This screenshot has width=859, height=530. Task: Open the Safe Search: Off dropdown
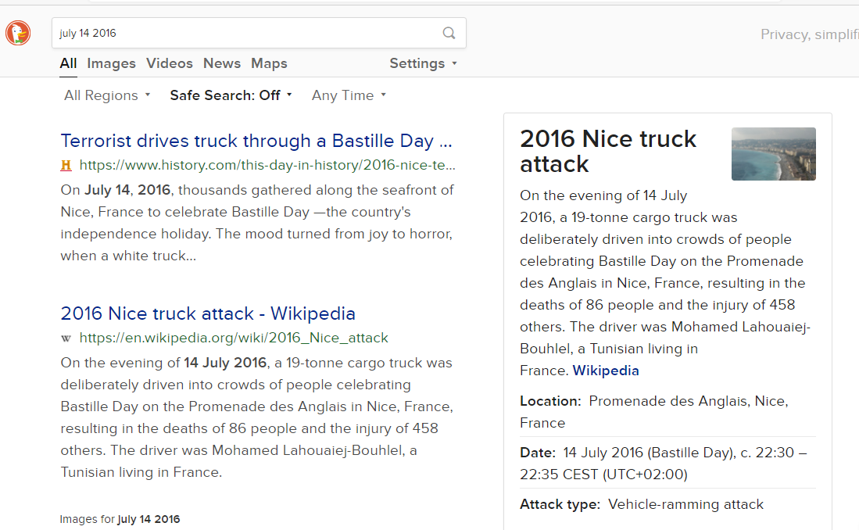click(x=231, y=95)
